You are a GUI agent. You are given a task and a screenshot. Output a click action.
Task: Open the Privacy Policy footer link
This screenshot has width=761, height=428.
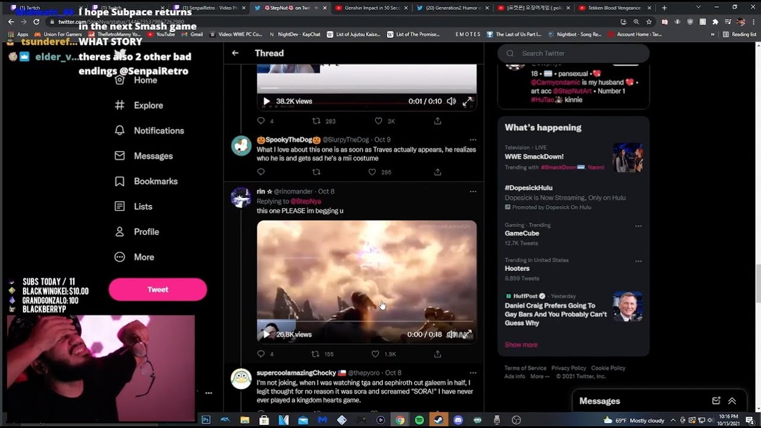569,368
